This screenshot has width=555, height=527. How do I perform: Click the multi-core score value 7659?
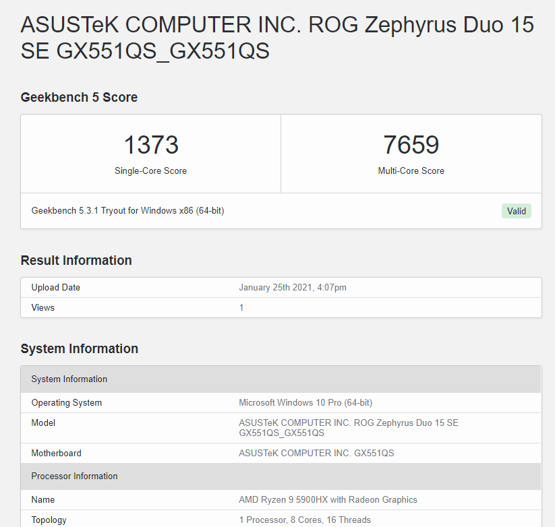[x=411, y=145]
